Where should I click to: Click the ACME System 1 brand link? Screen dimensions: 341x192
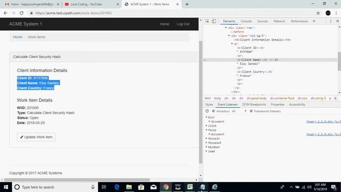[26, 24]
